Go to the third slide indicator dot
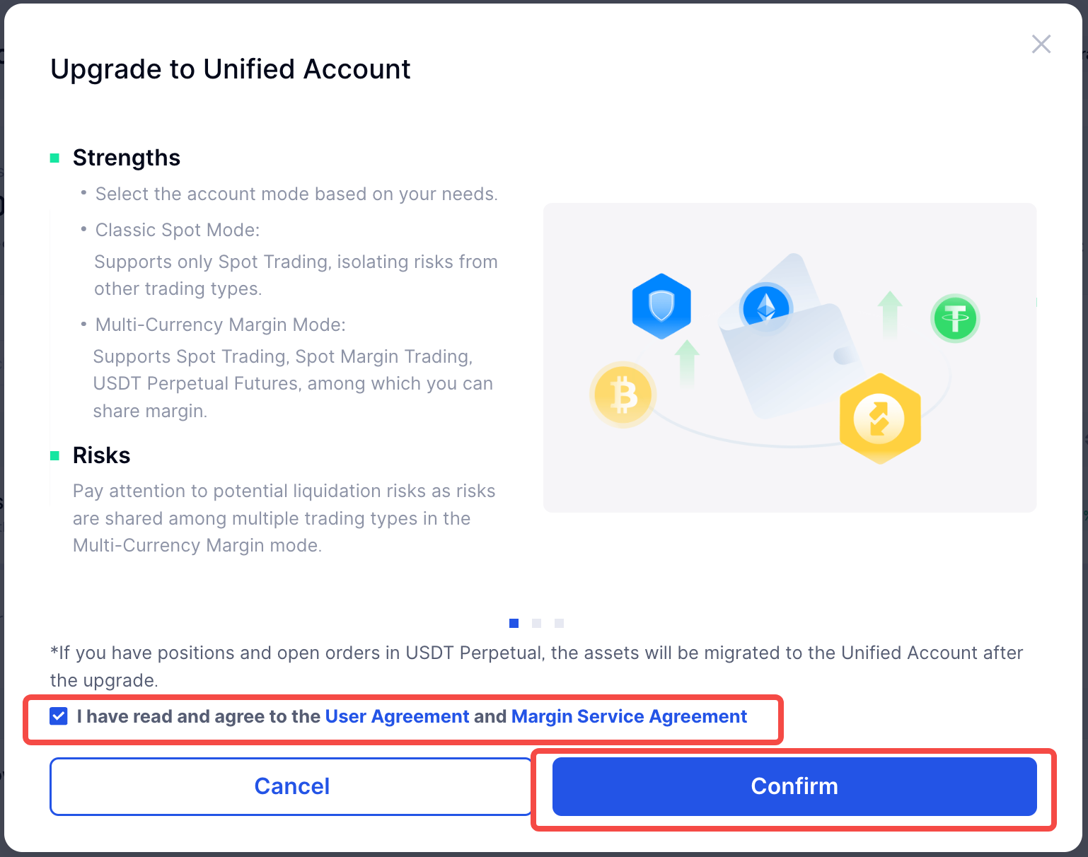 click(x=560, y=623)
